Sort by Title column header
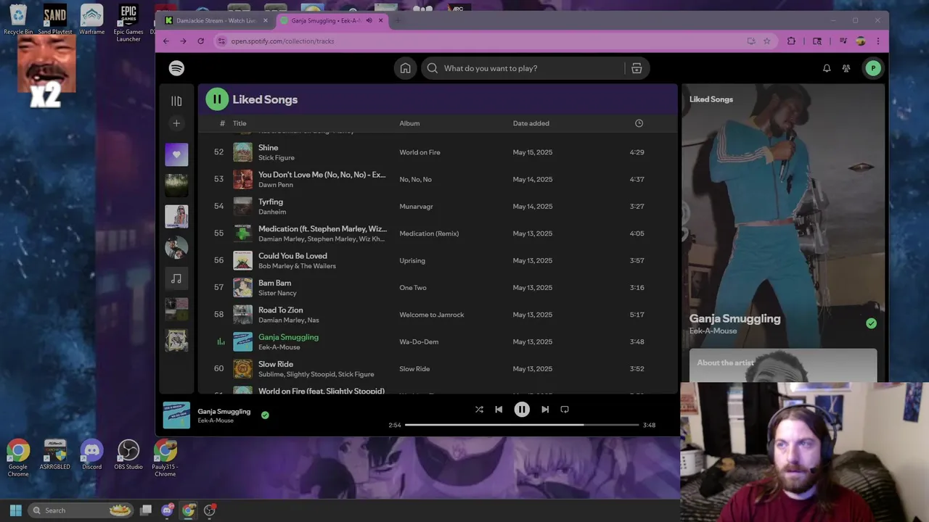The height and width of the screenshot is (522, 929). (240, 123)
